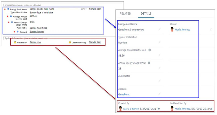Select the '$1.56' cost value
Viewport: 217px width, 115px height.
coord(121,55)
